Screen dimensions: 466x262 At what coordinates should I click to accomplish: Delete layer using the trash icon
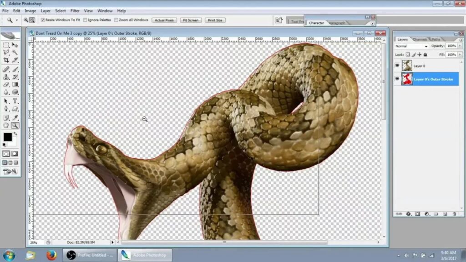(453, 214)
